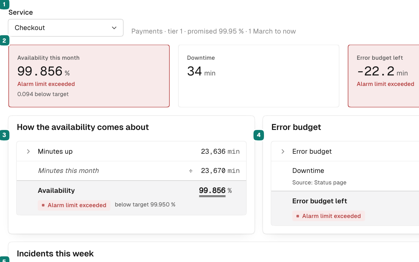Click the 23,670 min value
This screenshot has height=262, width=419.
click(220, 171)
